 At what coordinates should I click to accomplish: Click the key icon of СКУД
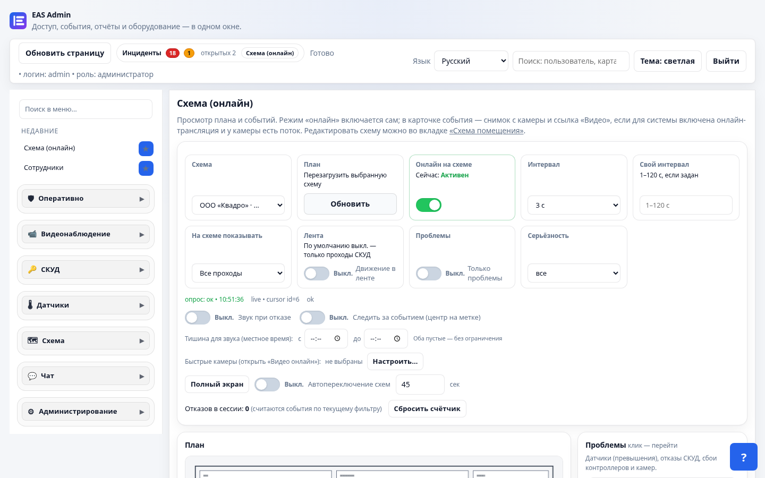tap(32, 270)
